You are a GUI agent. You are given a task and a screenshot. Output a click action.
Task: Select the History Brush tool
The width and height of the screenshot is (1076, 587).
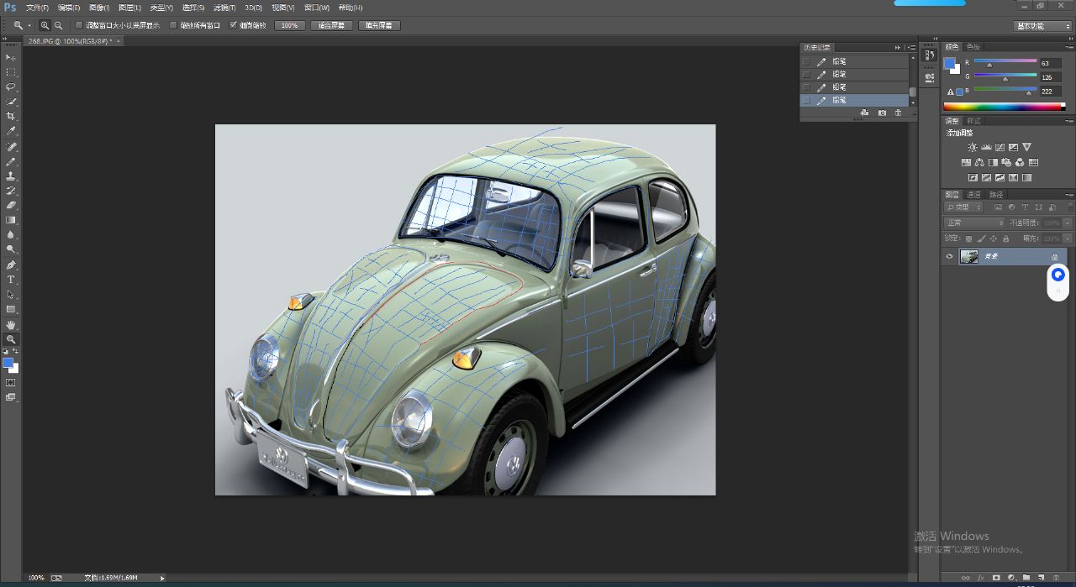point(11,191)
